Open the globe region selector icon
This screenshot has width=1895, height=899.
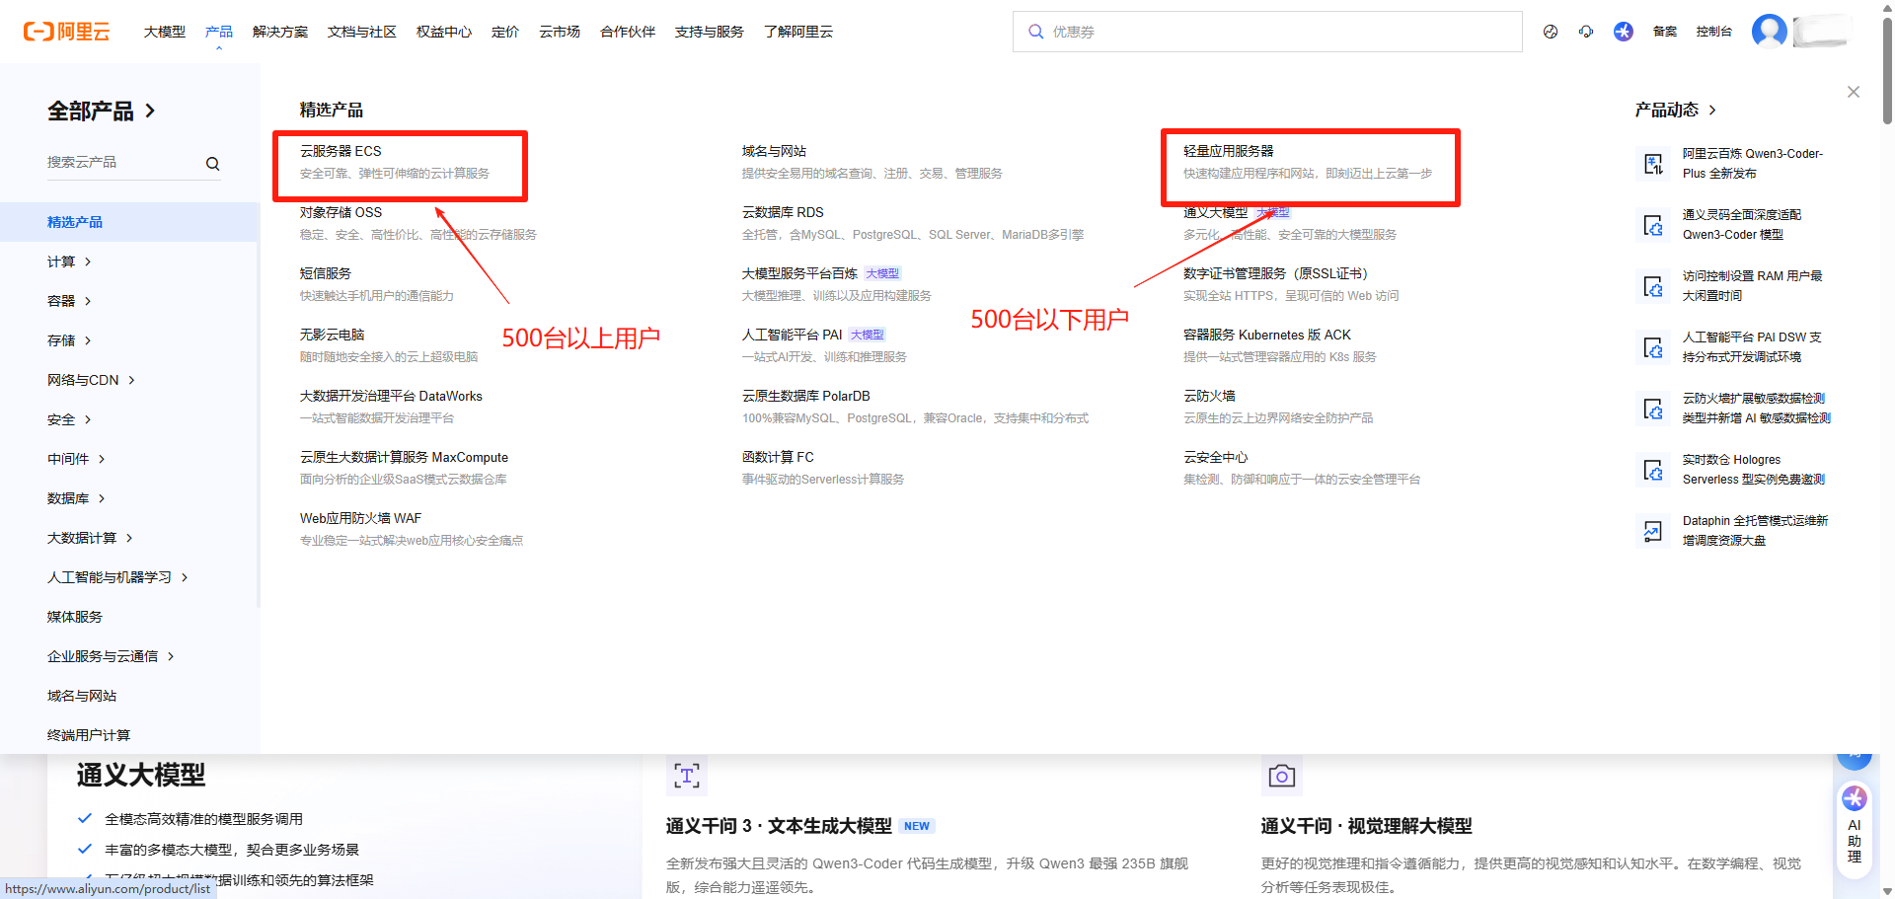point(1551,32)
